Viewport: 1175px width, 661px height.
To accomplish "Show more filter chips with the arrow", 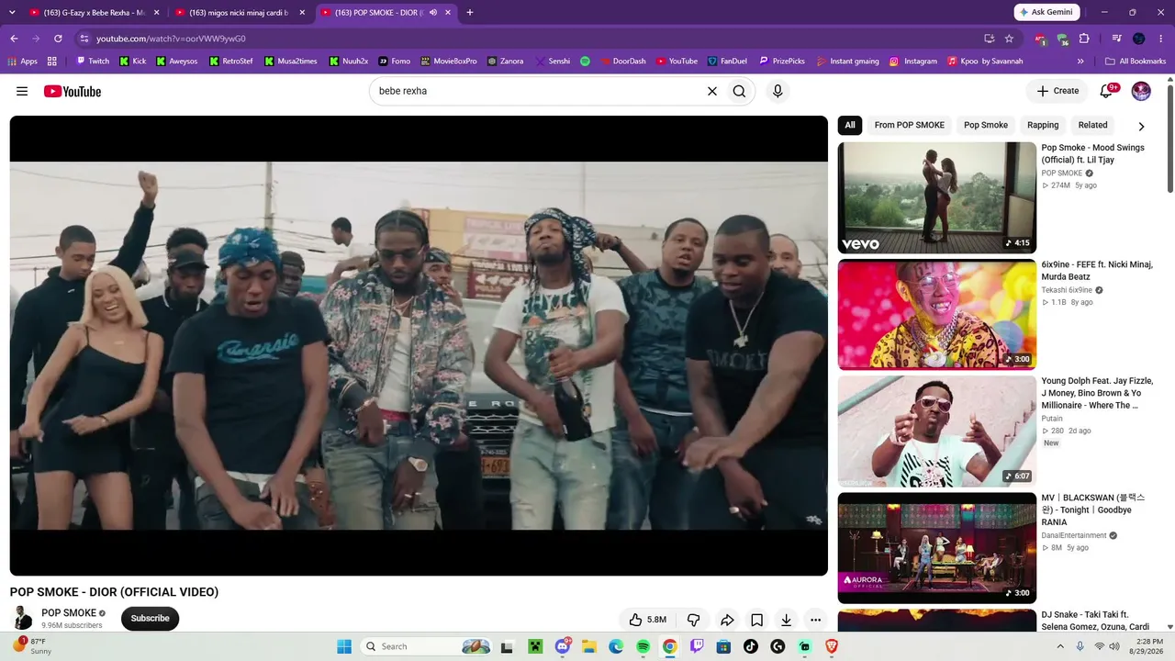I will (1141, 127).
